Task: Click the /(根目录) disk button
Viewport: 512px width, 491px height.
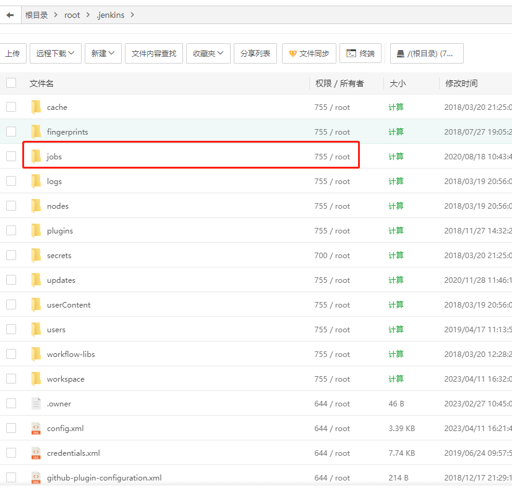Action: (x=427, y=54)
